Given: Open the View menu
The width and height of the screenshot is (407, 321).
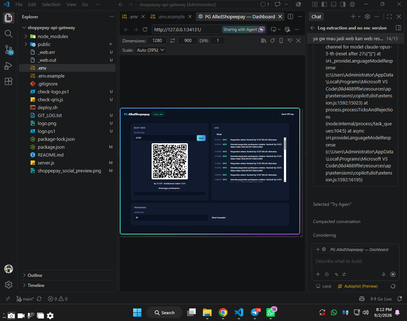Looking at the screenshot, I should point(71,4).
